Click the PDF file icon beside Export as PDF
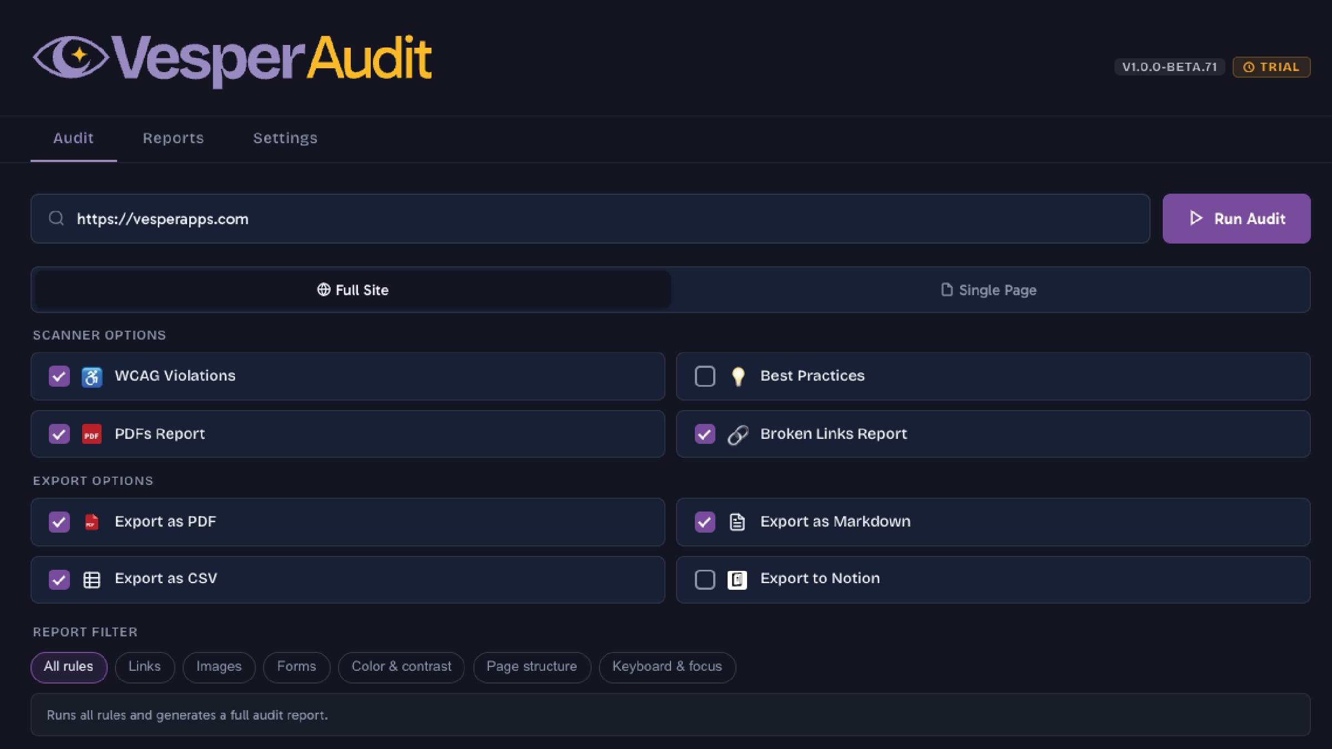 [92, 522]
